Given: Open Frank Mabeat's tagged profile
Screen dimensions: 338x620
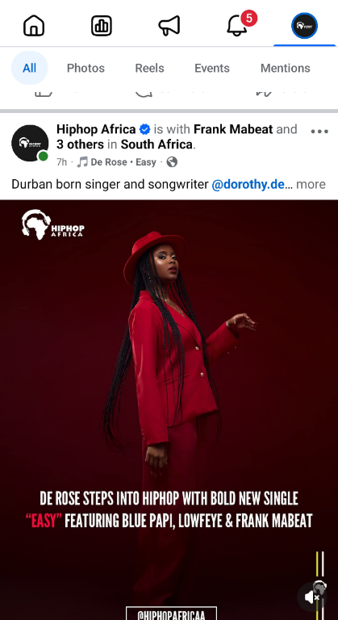Looking at the screenshot, I should click(233, 129).
